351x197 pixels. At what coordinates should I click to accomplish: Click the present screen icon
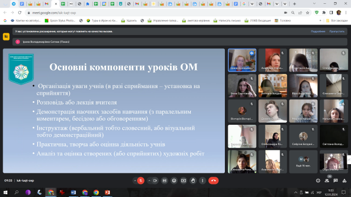[x=184, y=181]
